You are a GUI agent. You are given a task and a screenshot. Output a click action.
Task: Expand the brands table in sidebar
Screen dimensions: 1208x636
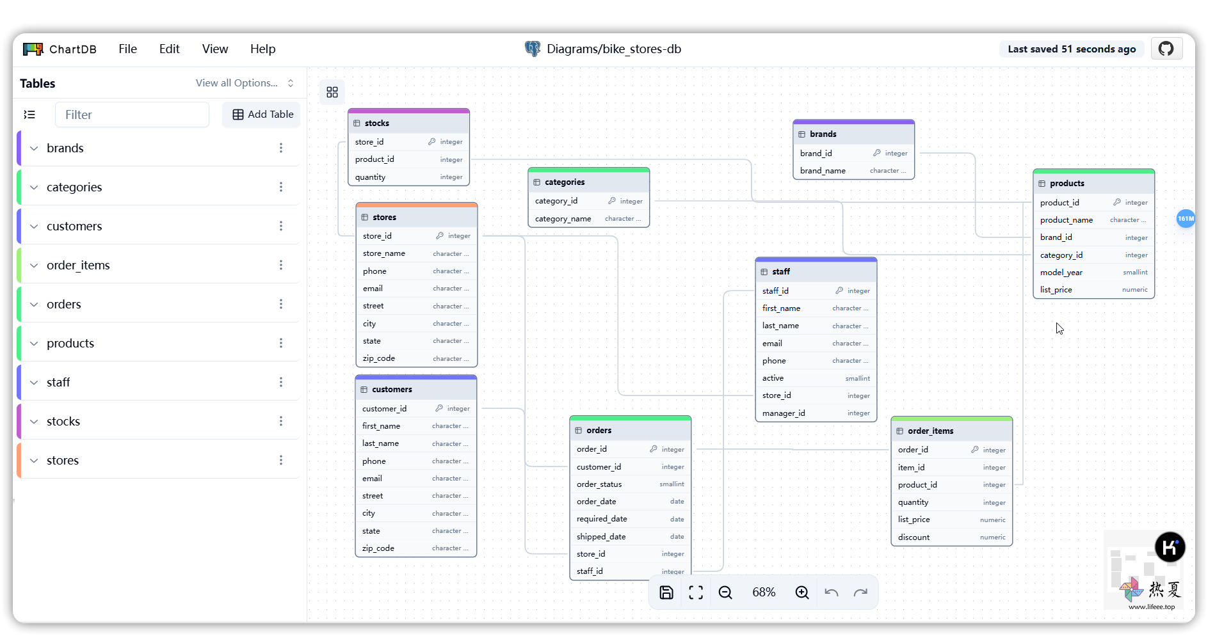tap(34, 148)
